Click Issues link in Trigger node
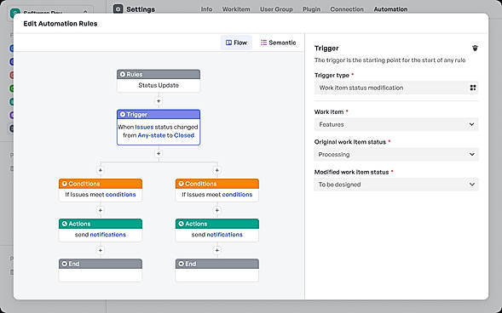Image resolution: width=502 pixels, height=313 pixels. 144,127
